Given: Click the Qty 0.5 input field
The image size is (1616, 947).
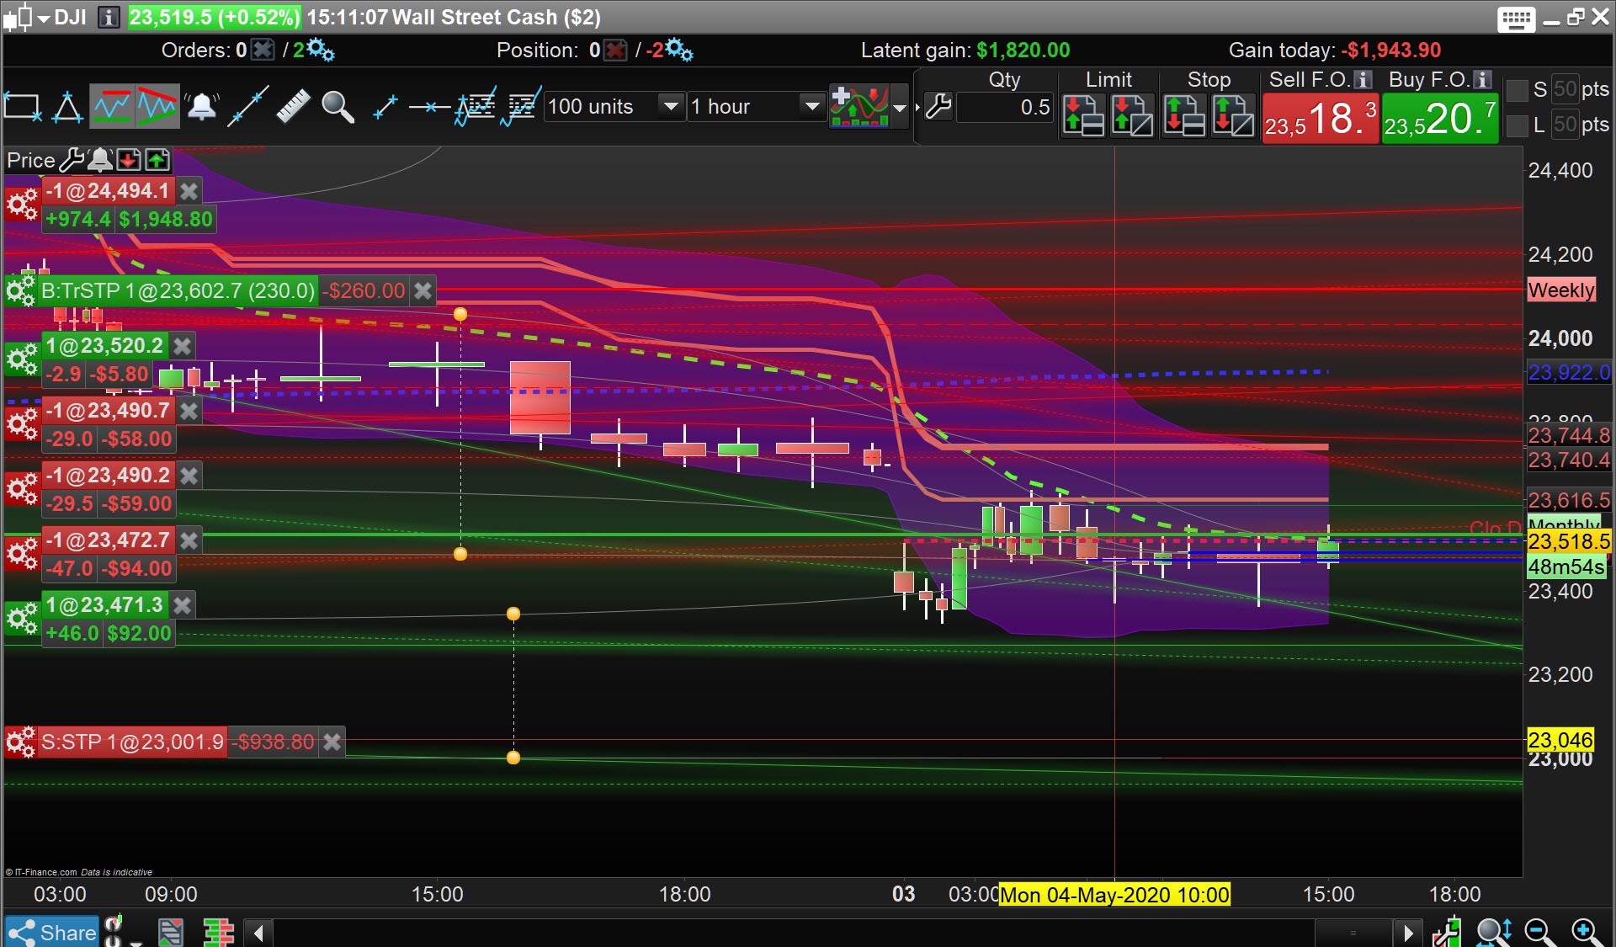Looking at the screenshot, I should click(1005, 107).
